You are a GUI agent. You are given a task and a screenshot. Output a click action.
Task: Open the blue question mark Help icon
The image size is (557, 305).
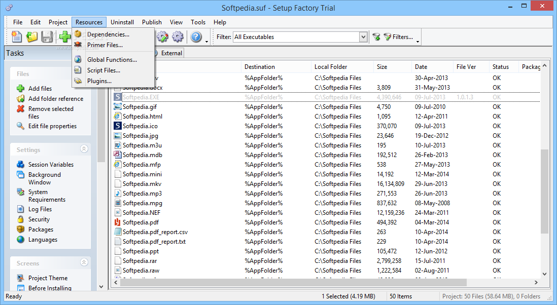point(196,36)
